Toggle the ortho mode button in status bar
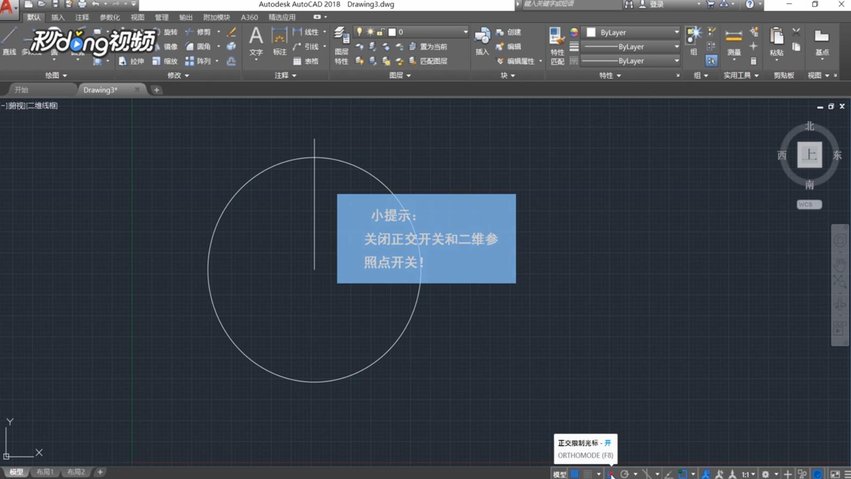The image size is (851, 479). (x=611, y=474)
